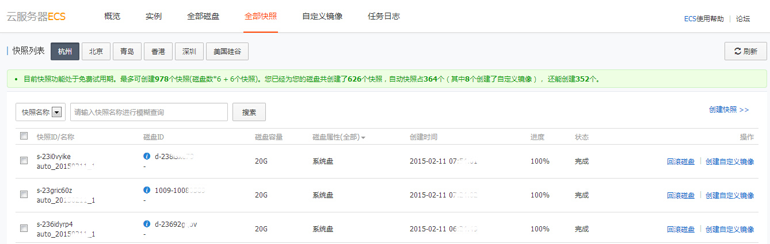Focus the snapshot name search input field
Screen dimensions: 770x244
pyautogui.click(x=148, y=113)
